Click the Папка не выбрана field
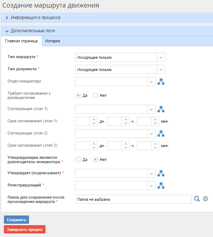The image size is (213, 237). tap(134, 199)
